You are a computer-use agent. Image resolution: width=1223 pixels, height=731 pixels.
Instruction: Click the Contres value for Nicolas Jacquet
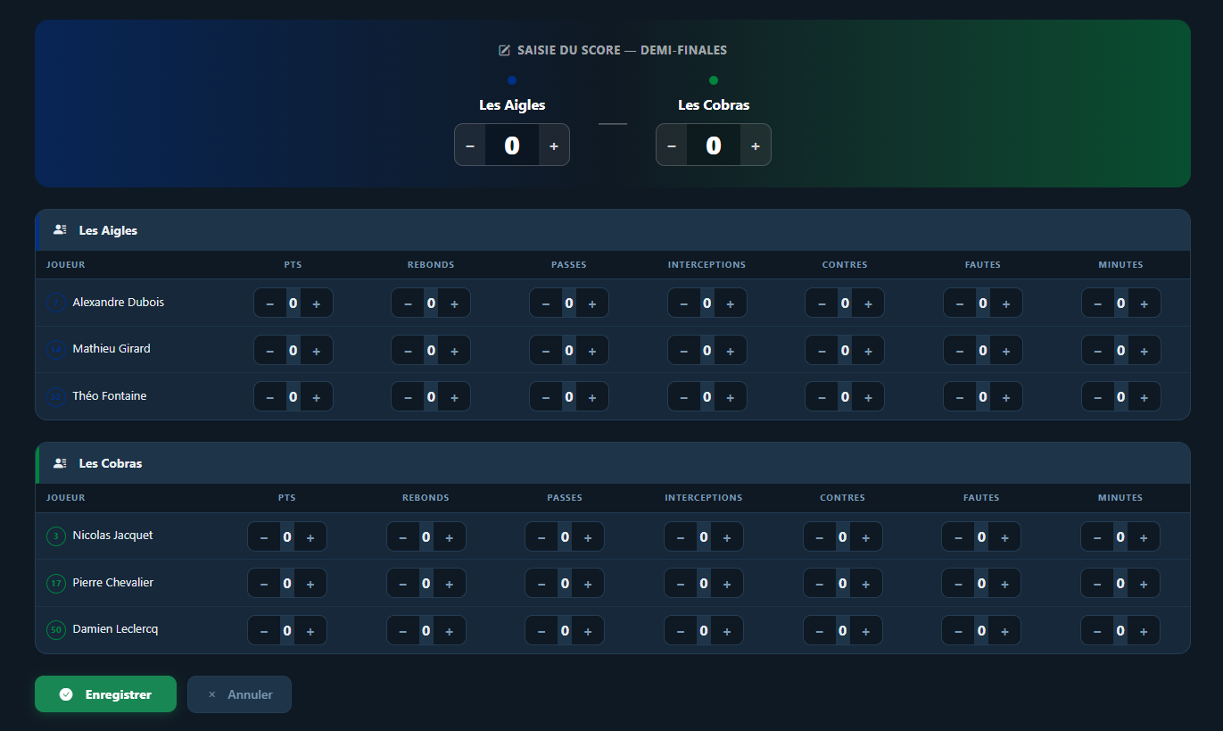click(x=842, y=537)
